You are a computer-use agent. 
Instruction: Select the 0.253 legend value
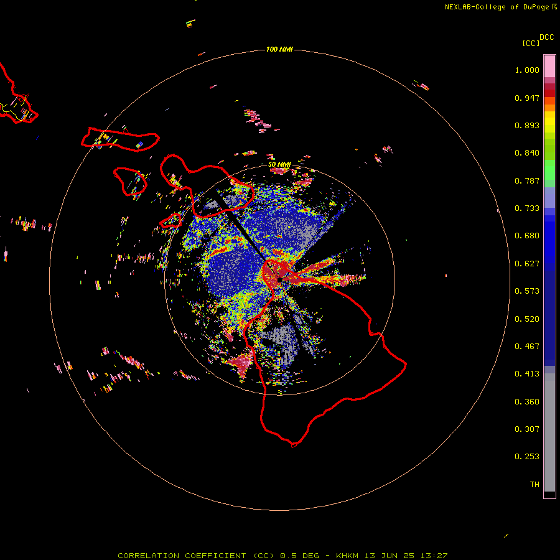[527, 457]
